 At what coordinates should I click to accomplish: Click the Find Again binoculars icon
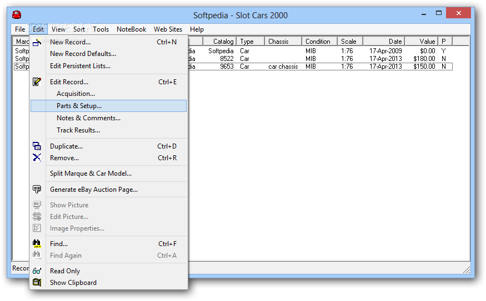coord(37,256)
